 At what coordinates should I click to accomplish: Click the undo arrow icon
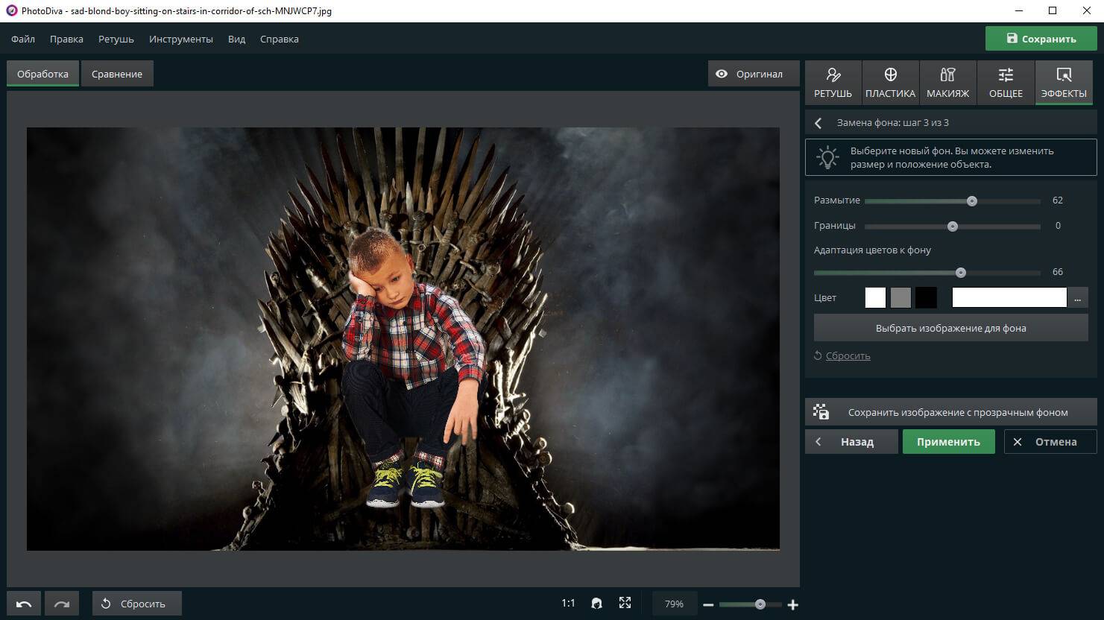tap(24, 604)
